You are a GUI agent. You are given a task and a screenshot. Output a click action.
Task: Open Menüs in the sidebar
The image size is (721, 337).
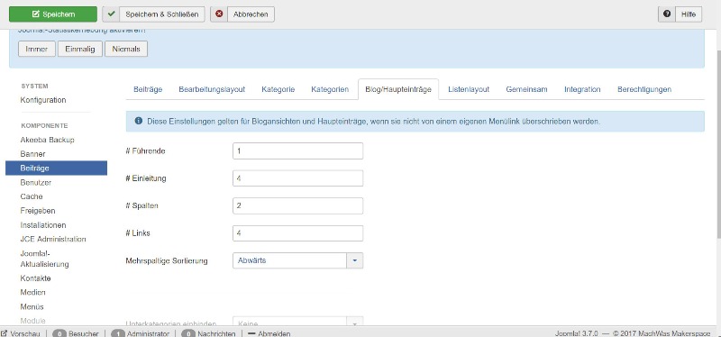[x=32, y=306]
